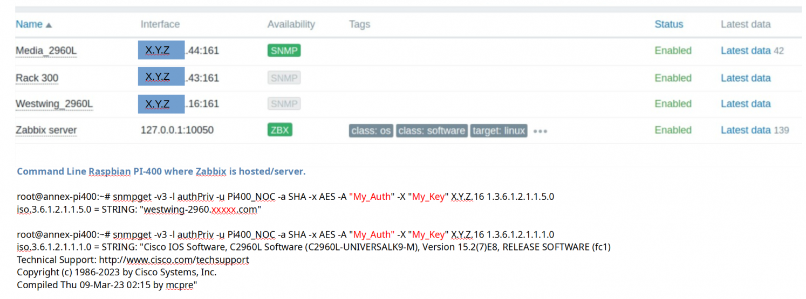Click the 'westwing-2960.xxxxx.com' string output
This screenshot has width=806, height=299.
[x=200, y=210]
